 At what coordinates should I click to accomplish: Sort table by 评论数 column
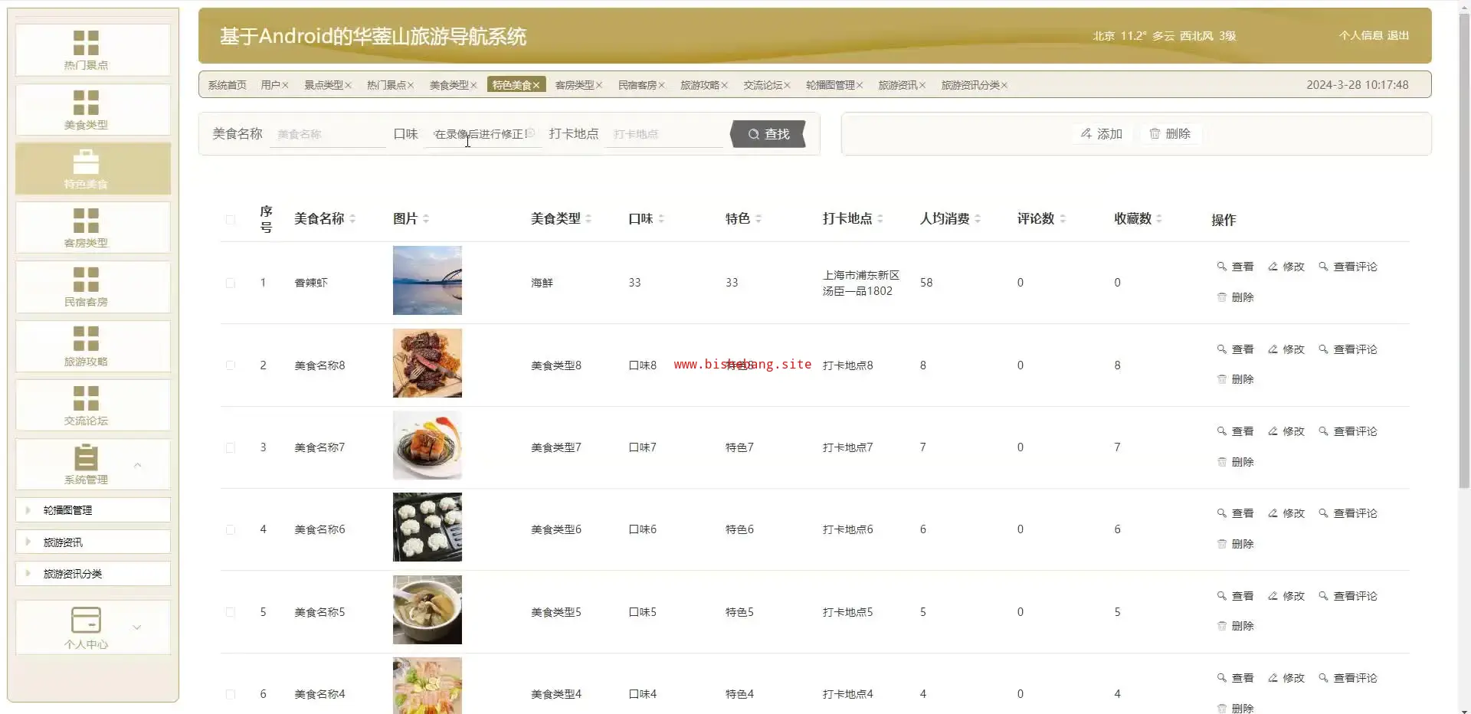(1063, 219)
